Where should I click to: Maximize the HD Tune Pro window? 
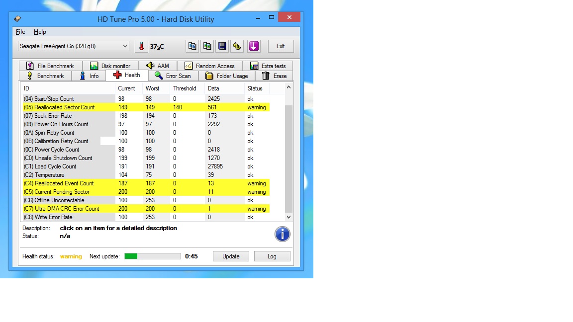click(x=272, y=17)
